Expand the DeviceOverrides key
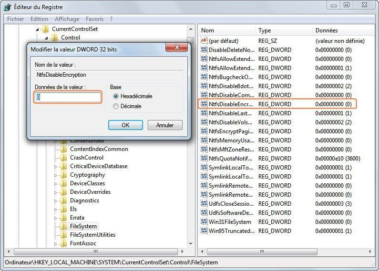Image resolution: width=379 pixels, height=271 pixels. (x=56, y=192)
